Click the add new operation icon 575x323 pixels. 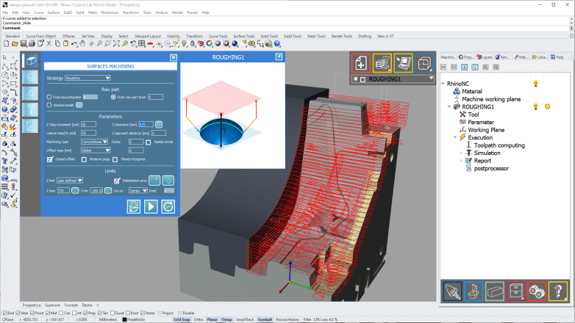(361, 63)
